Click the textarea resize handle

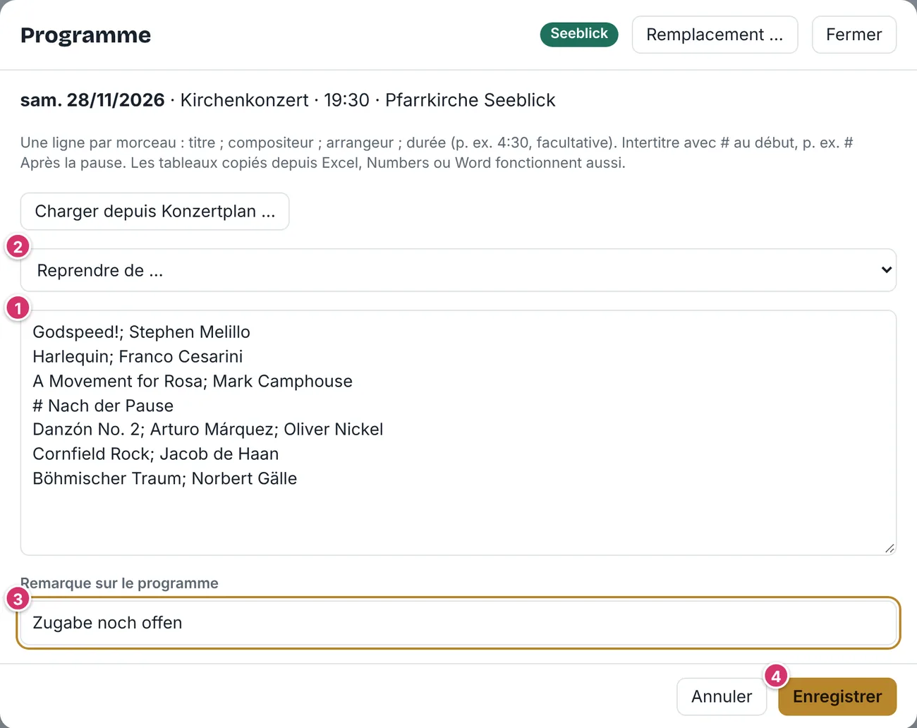tap(889, 548)
